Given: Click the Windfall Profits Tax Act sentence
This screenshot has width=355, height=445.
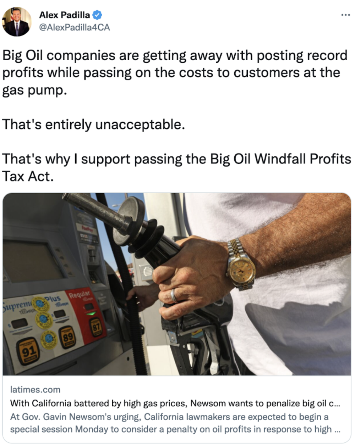Looking at the screenshot, I should 176,167.
